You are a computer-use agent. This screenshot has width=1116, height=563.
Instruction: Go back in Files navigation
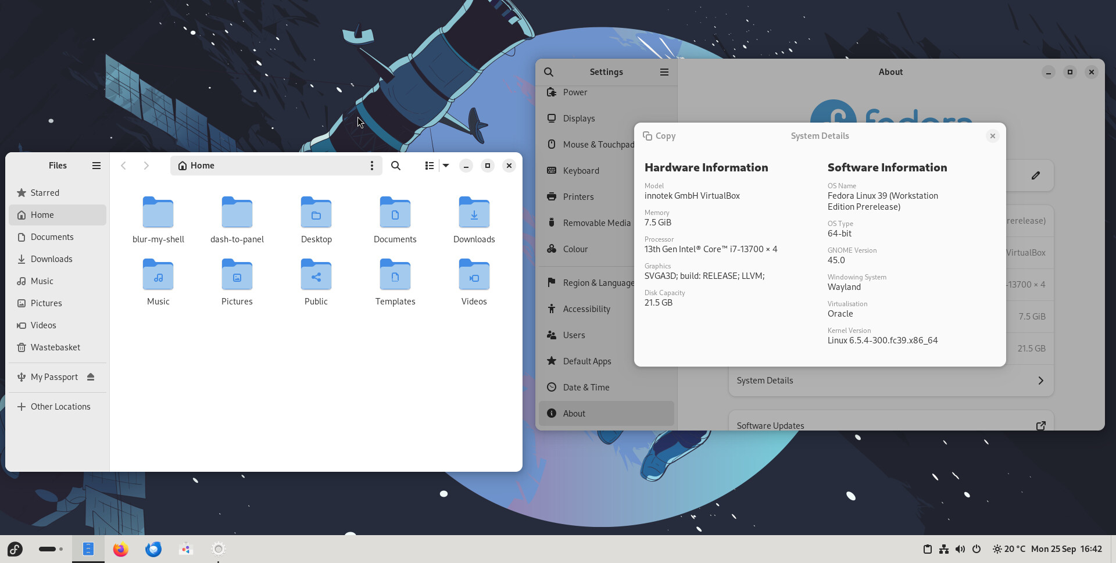[x=123, y=166]
